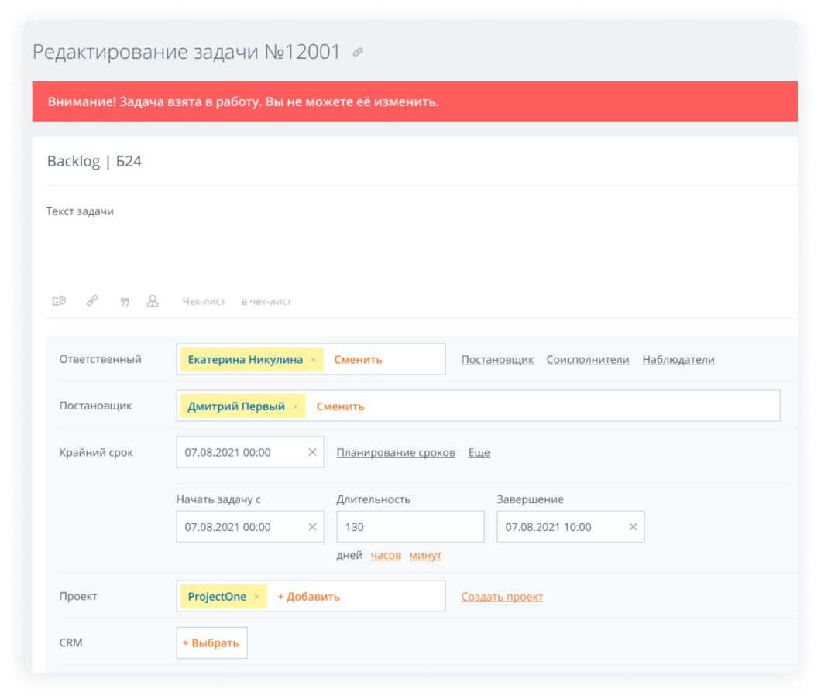Clear the Крайний срок deadline date
The width and height of the screenshot is (821, 699).
click(312, 452)
